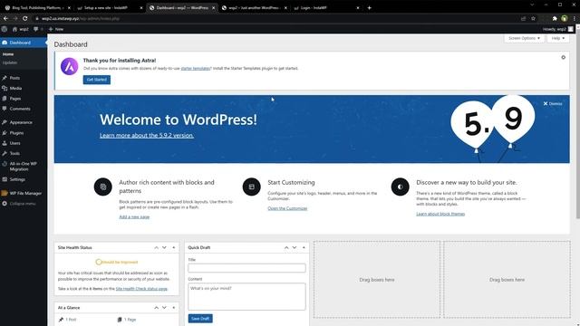Share this page via address bar share icon

click(x=523, y=18)
